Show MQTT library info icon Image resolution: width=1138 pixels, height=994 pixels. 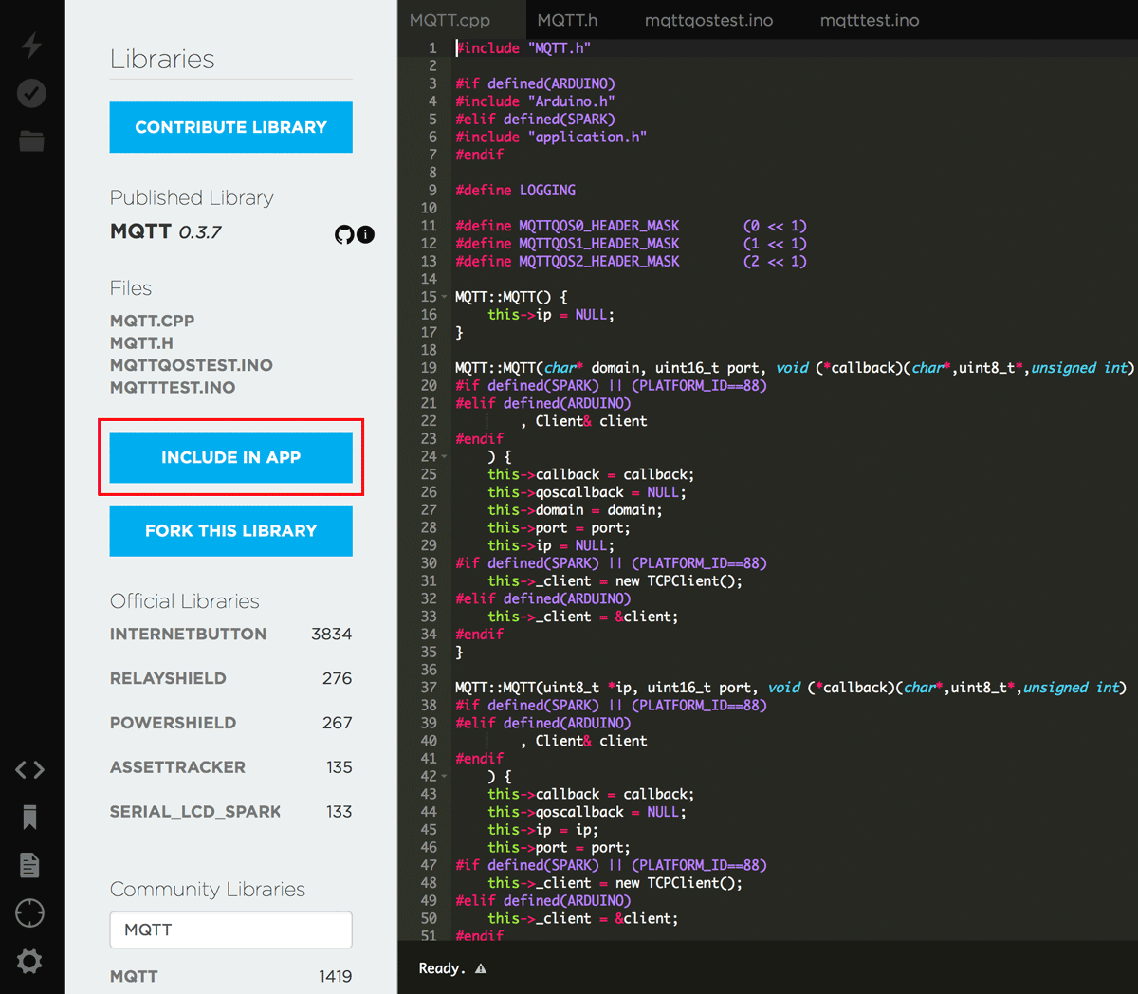(x=366, y=234)
